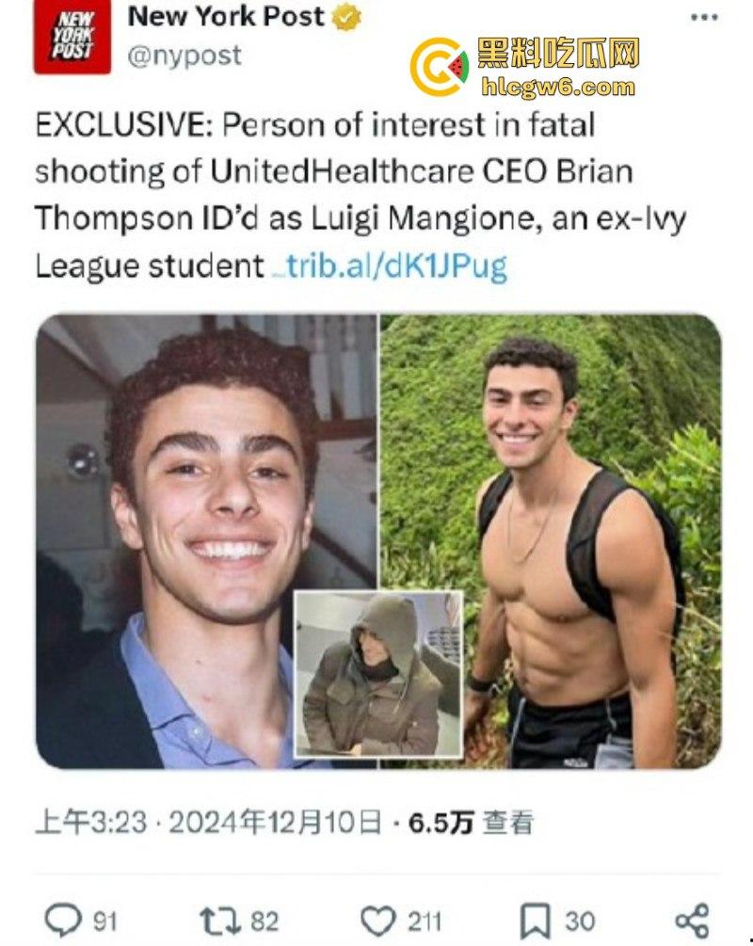Open the New York Post profile avatar

[x=72, y=38]
